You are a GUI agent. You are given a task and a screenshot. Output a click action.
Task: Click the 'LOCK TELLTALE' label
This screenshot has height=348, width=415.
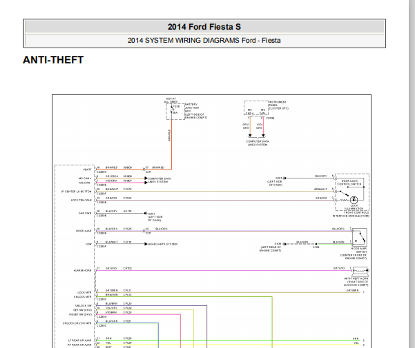[81, 200]
